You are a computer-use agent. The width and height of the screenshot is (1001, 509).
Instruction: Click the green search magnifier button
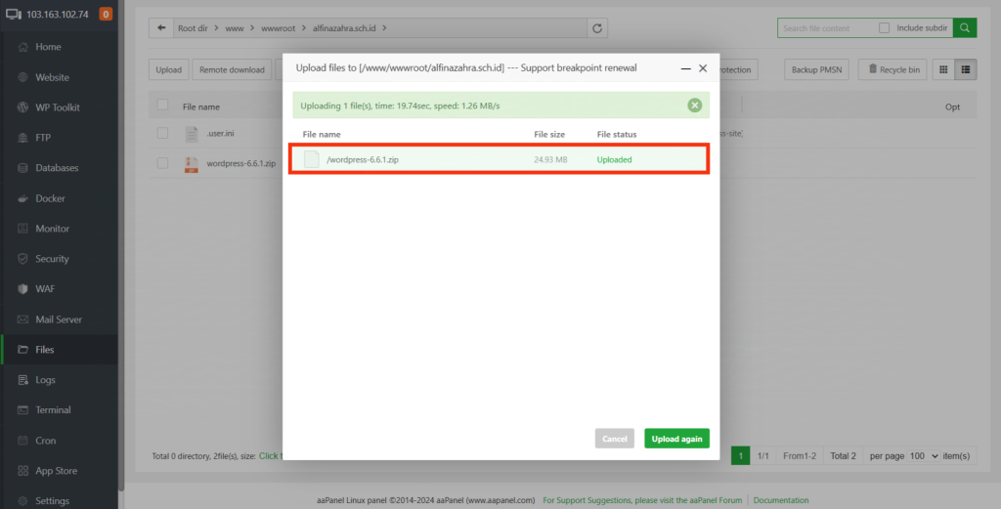(964, 28)
